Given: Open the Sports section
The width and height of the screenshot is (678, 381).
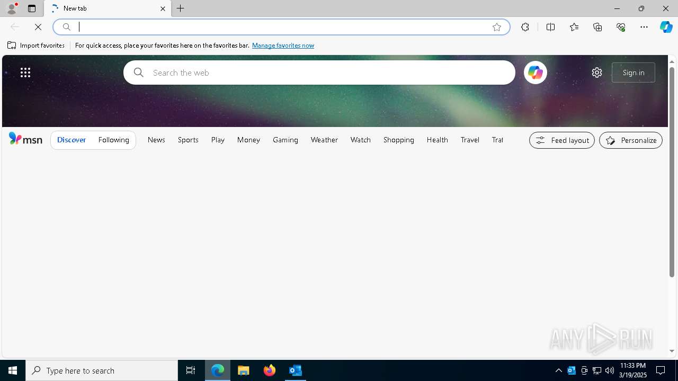Looking at the screenshot, I should click(x=188, y=140).
